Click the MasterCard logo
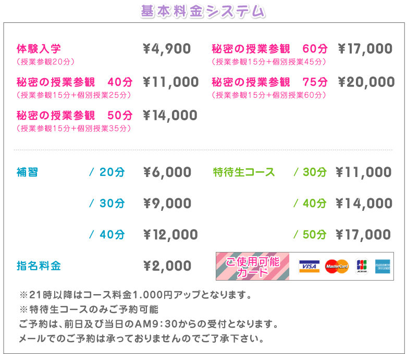Image resolution: width=407 pixels, height=354 pixels. click(x=336, y=267)
